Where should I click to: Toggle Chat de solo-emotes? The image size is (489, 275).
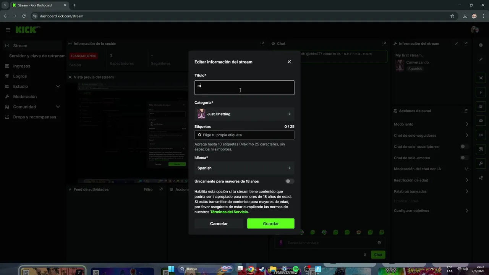click(464, 158)
